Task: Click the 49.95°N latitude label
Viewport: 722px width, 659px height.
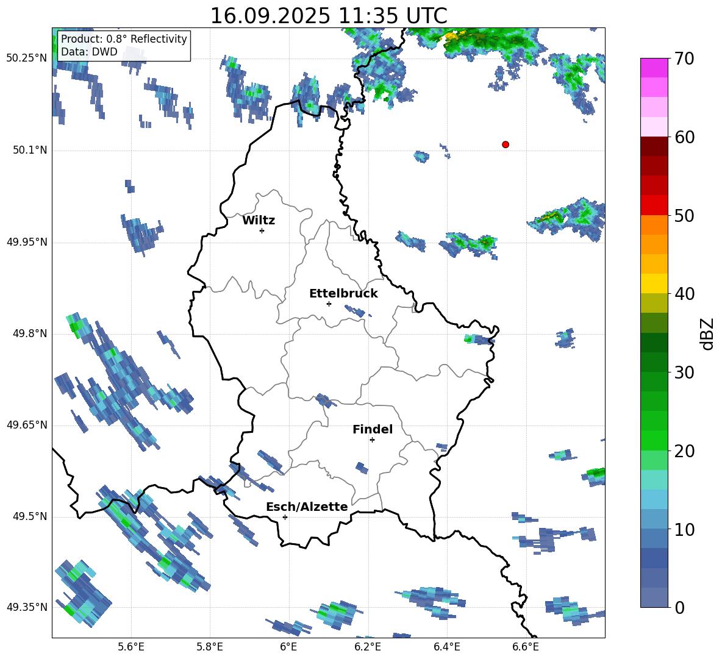Action: point(27,242)
